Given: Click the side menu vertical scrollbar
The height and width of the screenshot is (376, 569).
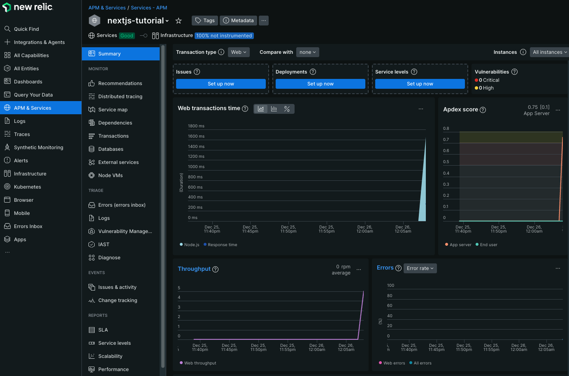Looking at the screenshot, I should (163, 205).
